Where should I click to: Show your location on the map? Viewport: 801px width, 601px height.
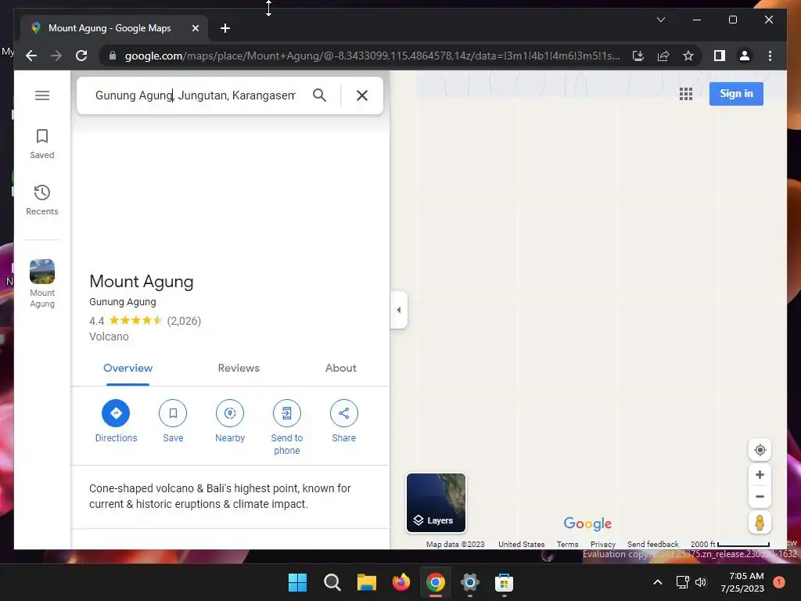pyautogui.click(x=760, y=450)
